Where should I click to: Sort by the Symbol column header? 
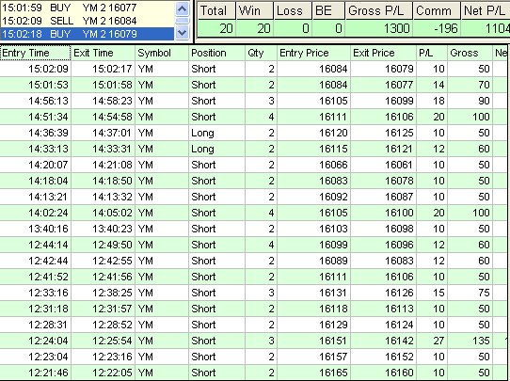[x=162, y=53]
